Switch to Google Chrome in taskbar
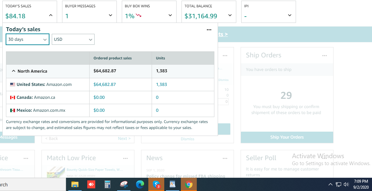Viewport: 372px width, 191px height. (x=189, y=184)
